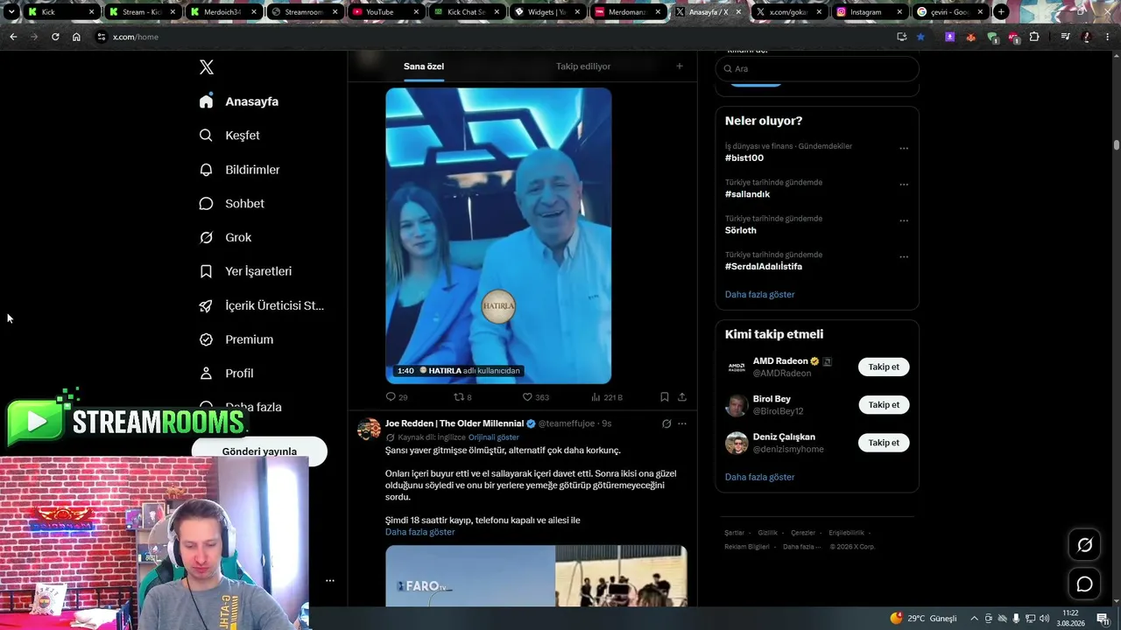Image resolution: width=1121 pixels, height=630 pixels.
Task: Click the Ara search field
Action: (x=817, y=68)
